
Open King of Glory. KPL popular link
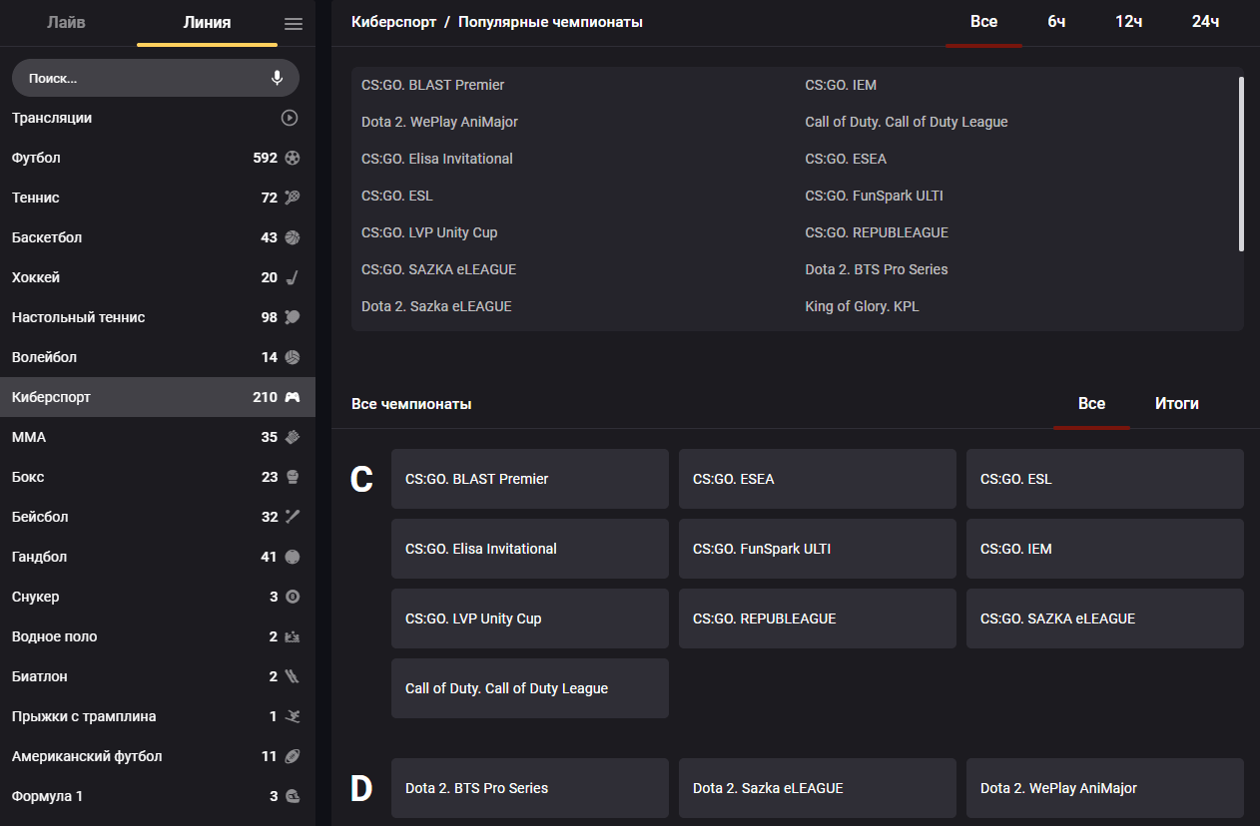(x=862, y=306)
